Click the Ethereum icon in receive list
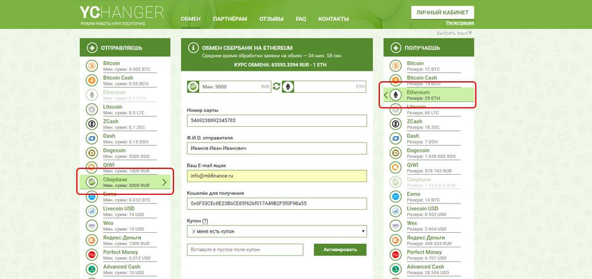 click(395, 95)
